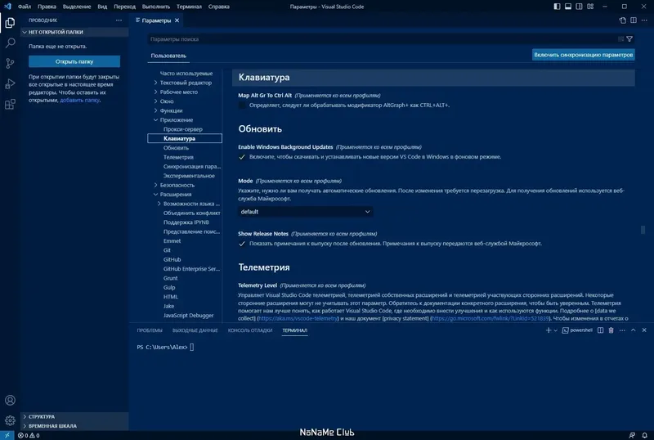Switch to Консоль отладки panel tab
Screen dimensions: 654x440
point(250,330)
